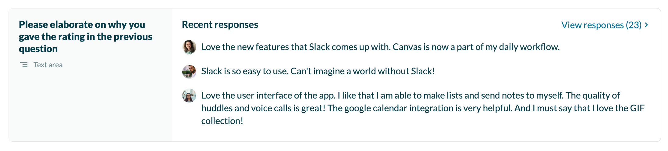Open the first respondent's avatar
The height and width of the screenshot is (151, 668).
click(x=189, y=47)
